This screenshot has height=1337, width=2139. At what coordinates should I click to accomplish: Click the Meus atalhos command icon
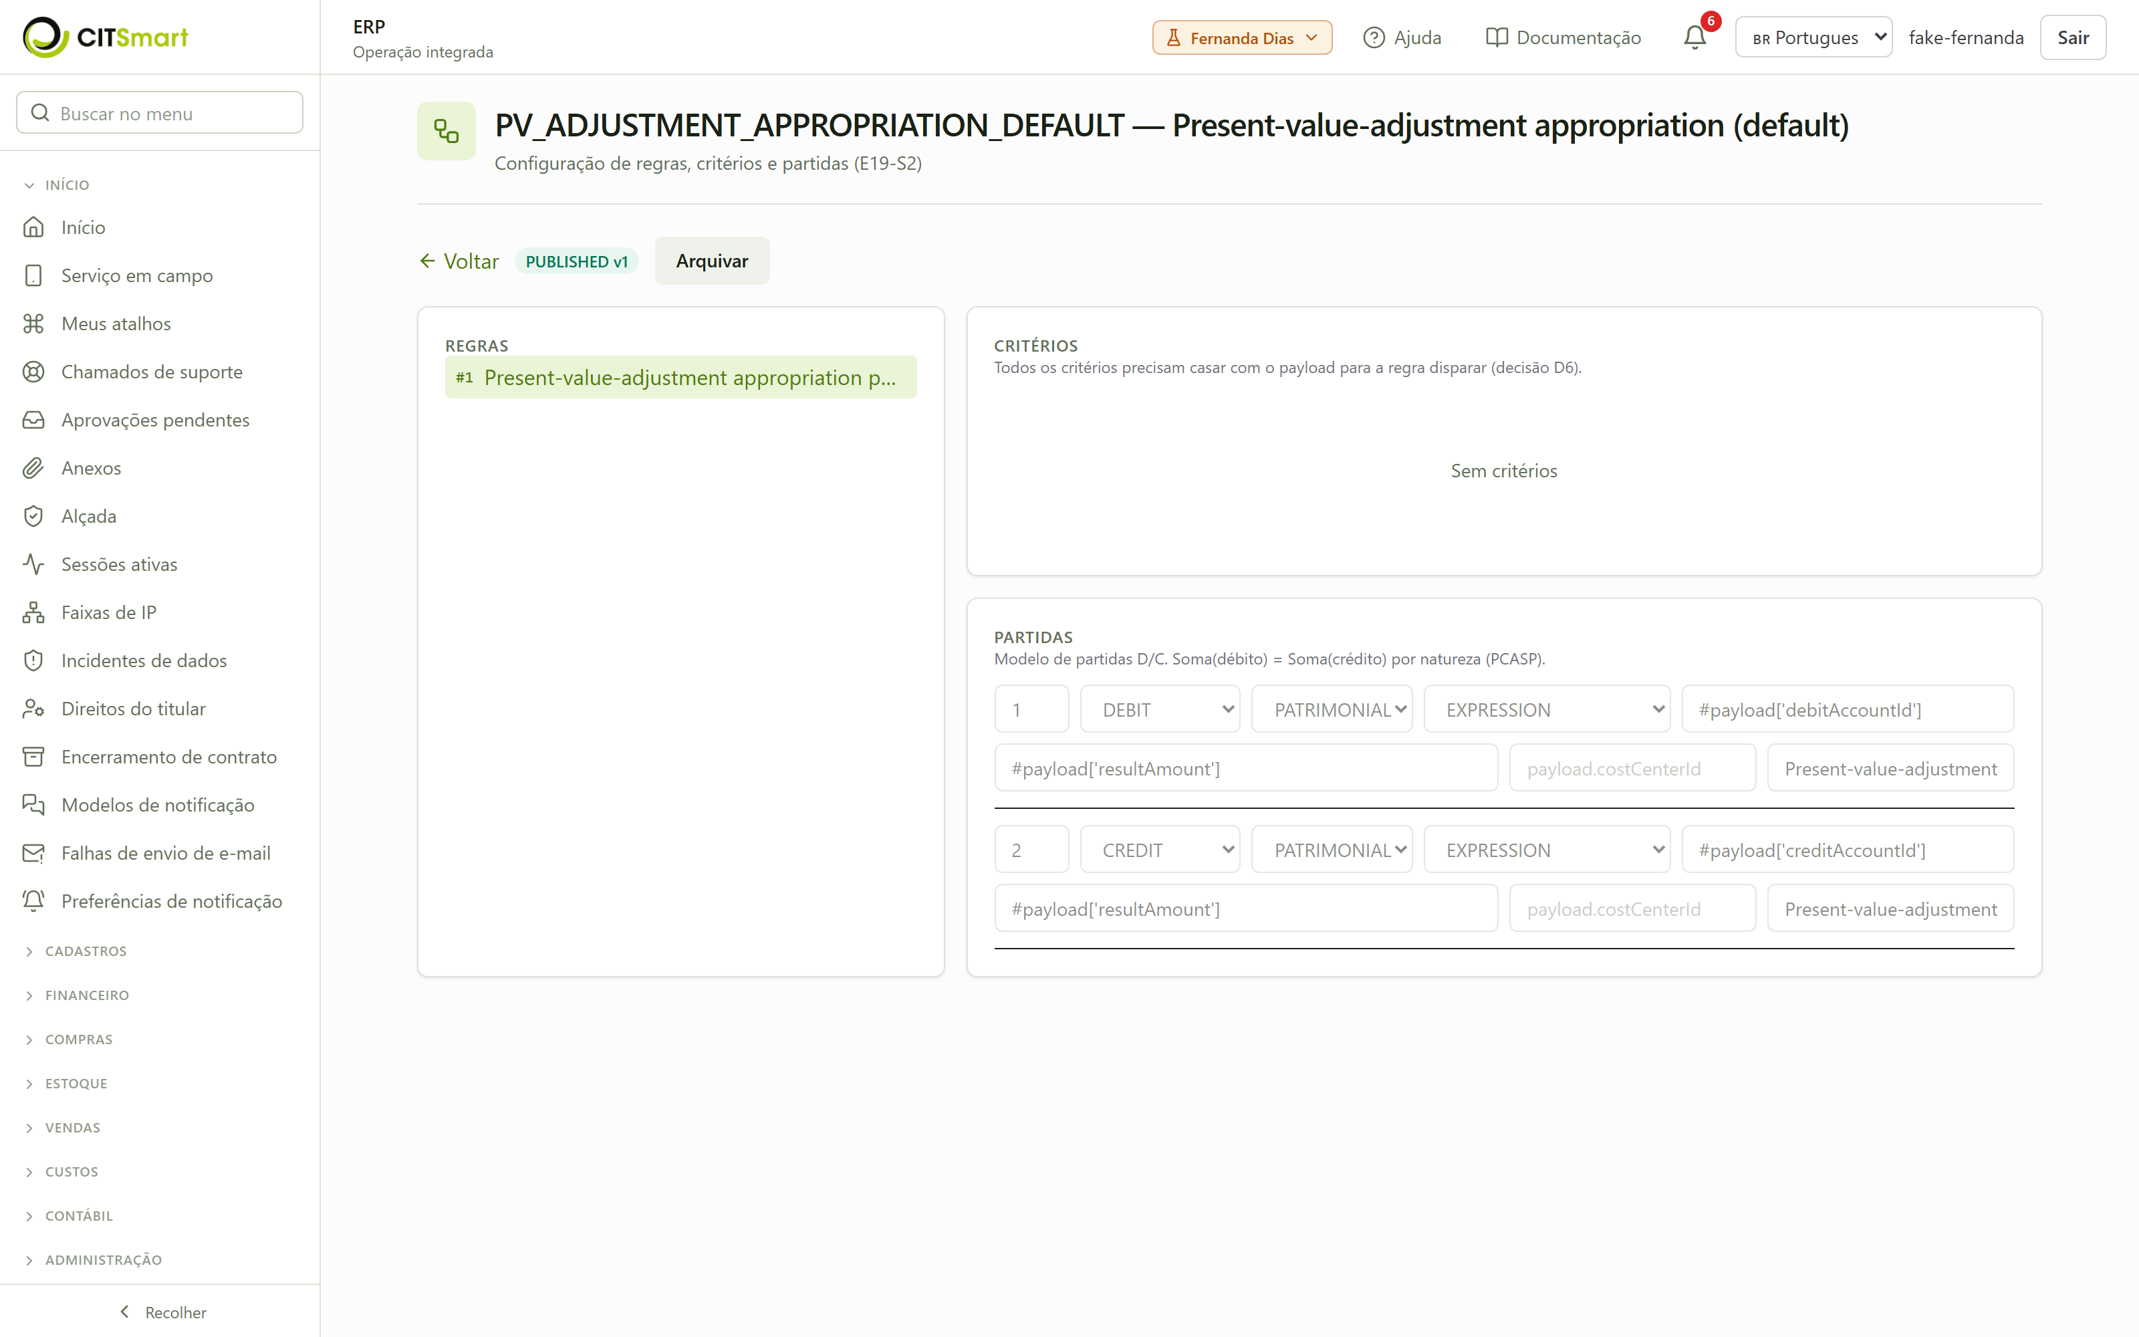pos(33,324)
